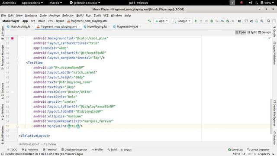Click the LF line separator status
The width and height of the screenshot is (277, 156).
click(x=244, y=154)
